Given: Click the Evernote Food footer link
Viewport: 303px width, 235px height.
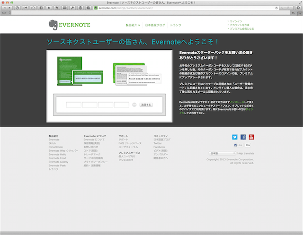Looking at the screenshot, I should click(x=57, y=158).
